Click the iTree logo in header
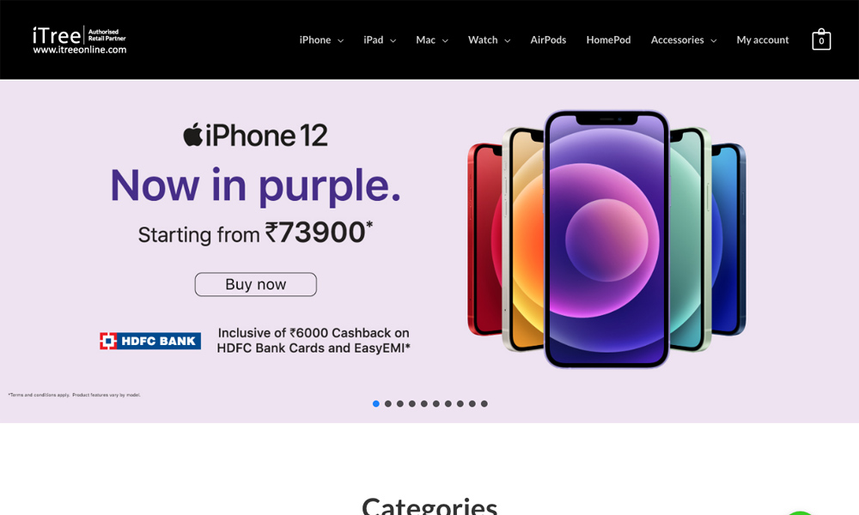The width and height of the screenshot is (859, 515). [79, 40]
